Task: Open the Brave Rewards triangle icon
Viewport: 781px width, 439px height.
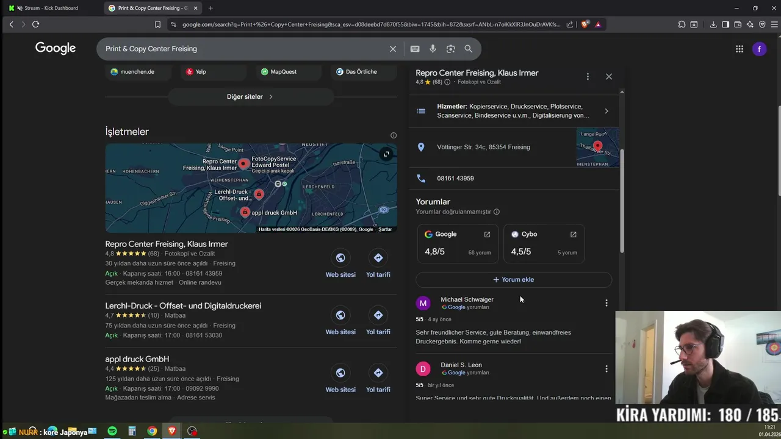Action: click(598, 24)
